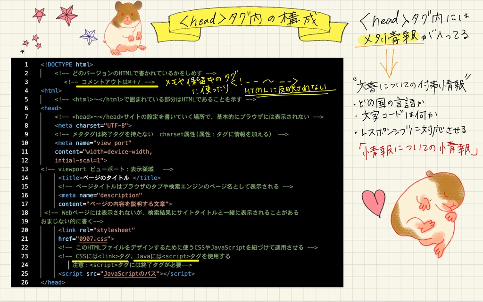483x302 pixels.
Task: Open the underlined 'JavaScriptのパス' src path
Action: 130,274
